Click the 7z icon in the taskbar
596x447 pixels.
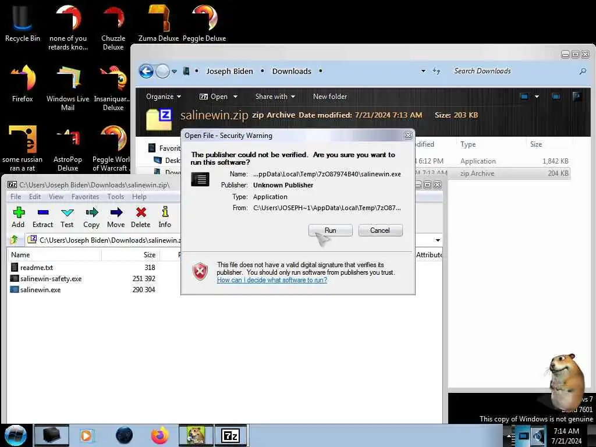[230, 435]
